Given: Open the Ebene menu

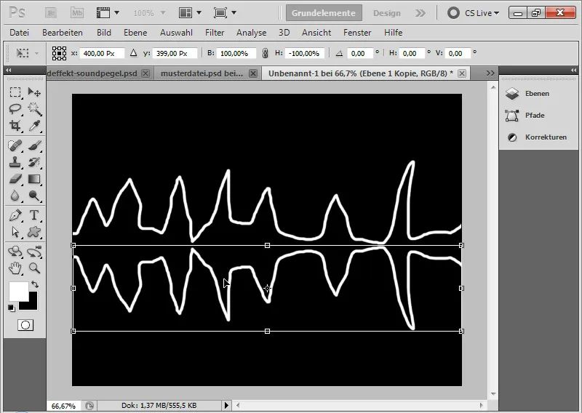Looking at the screenshot, I should [x=135, y=33].
